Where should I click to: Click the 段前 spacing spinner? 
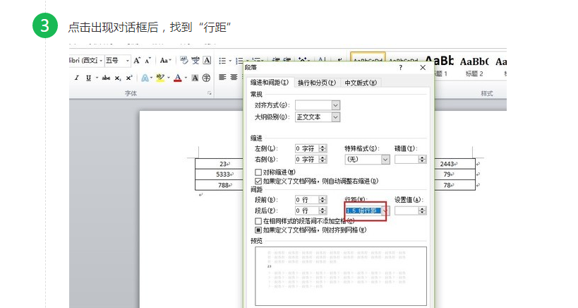point(323,200)
